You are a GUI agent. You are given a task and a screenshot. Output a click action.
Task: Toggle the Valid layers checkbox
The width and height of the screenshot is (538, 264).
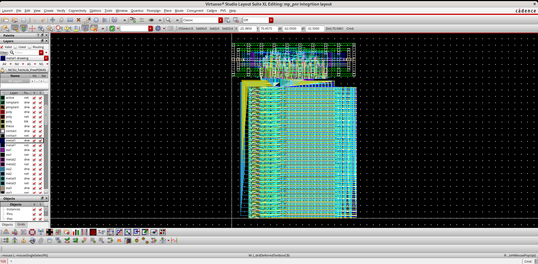(x=2, y=47)
